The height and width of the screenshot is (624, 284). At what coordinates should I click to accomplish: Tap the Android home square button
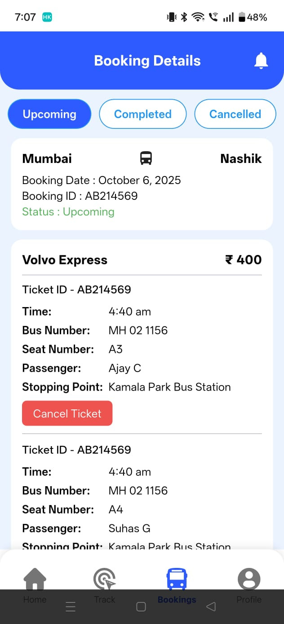pos(141,607)
